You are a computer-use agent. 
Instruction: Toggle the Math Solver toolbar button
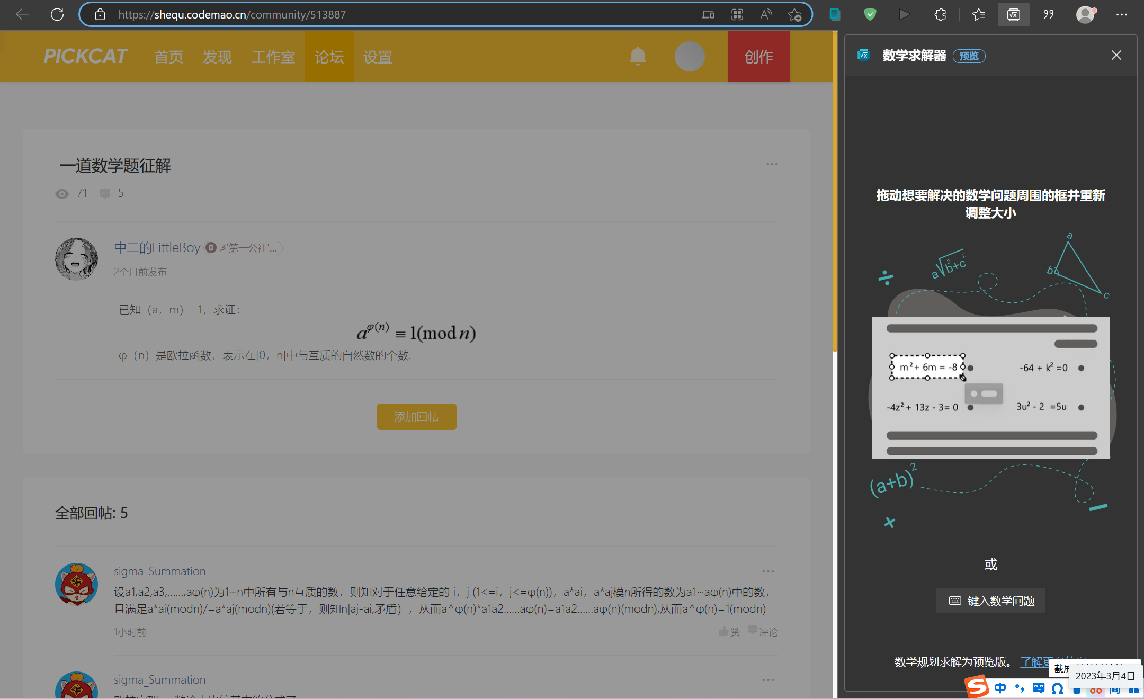click(x=1014, y=14)
